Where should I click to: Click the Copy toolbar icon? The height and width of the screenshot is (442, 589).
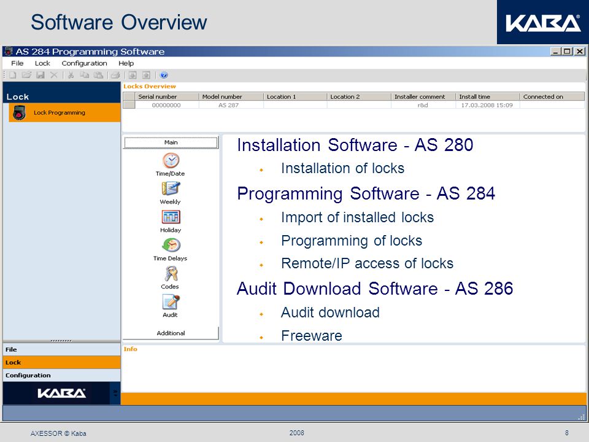coord(85,75)
